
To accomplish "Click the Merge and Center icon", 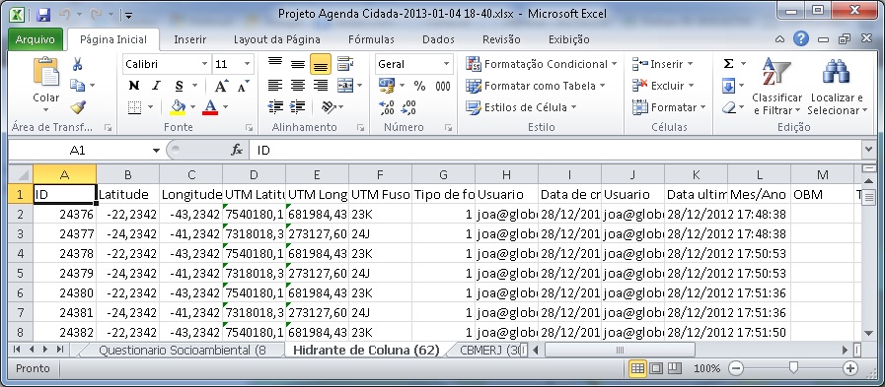I will 345,86.
